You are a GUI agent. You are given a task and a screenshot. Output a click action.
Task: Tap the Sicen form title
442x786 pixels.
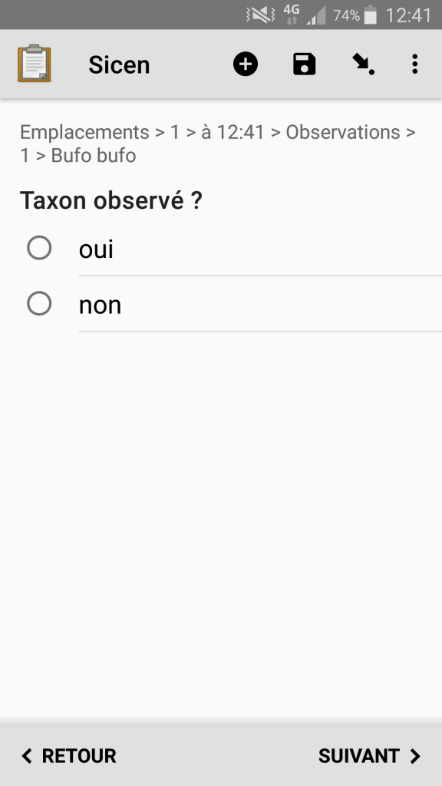pos(119,64)
